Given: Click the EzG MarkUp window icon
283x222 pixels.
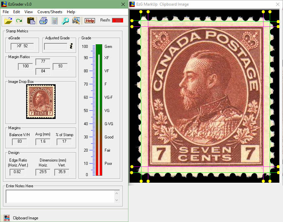Looking at the screenshot, I should pyautogui.click(x=132, y=4).
